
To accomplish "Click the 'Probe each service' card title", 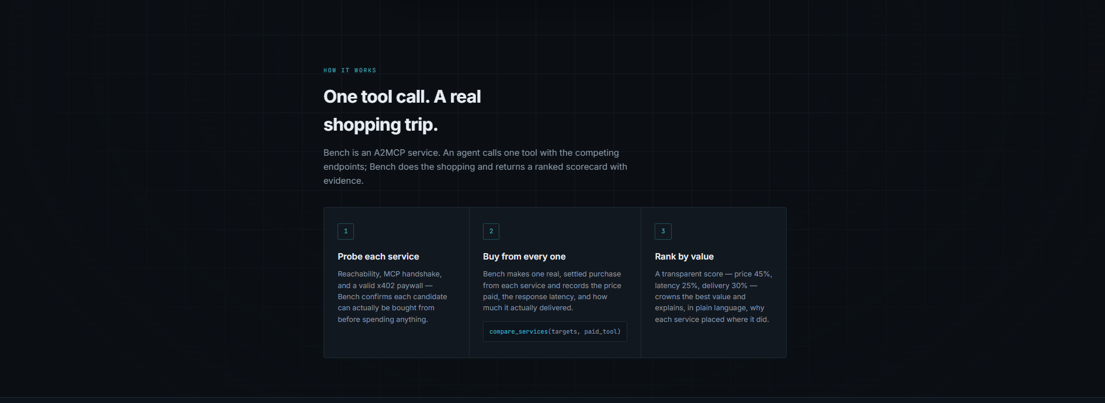I will [378, 257].
